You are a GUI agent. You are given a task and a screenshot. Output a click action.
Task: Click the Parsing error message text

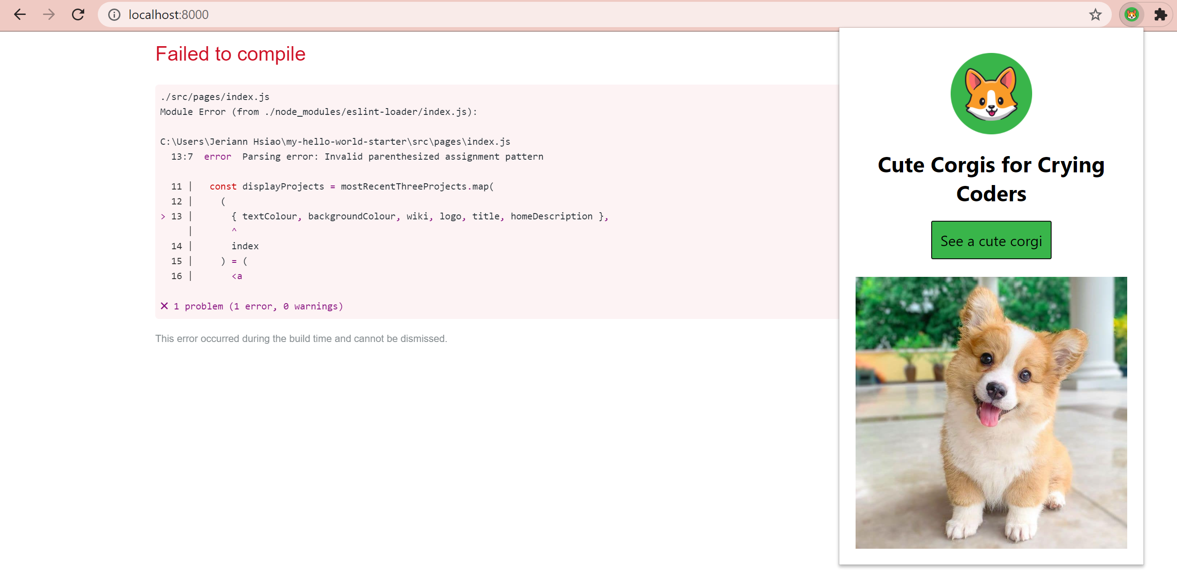click(x=392, y=157)
